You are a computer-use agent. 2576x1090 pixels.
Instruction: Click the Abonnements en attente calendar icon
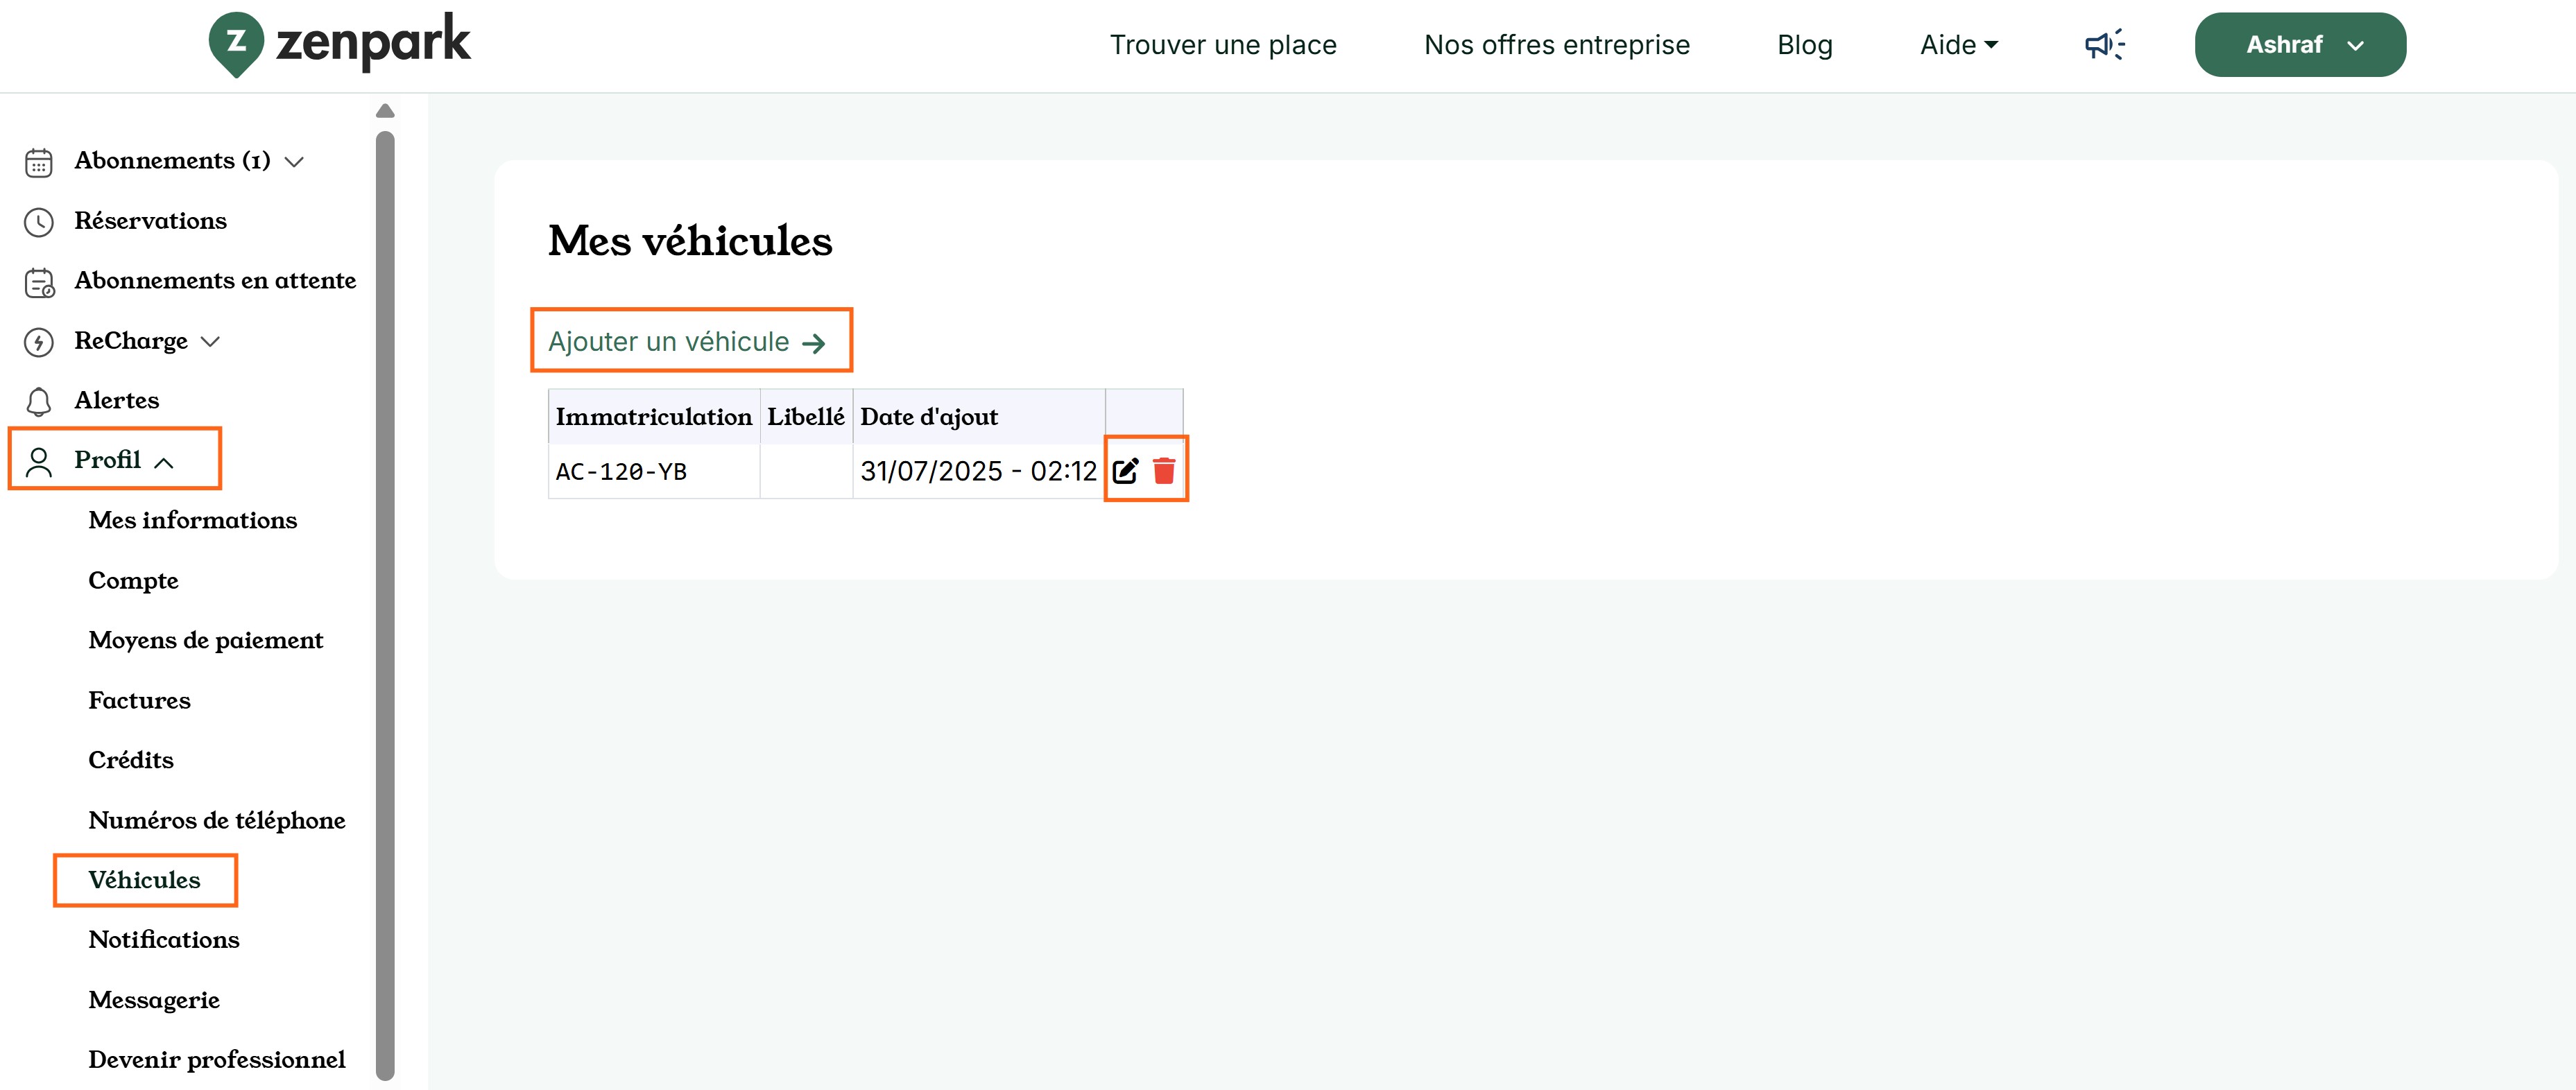38,283
